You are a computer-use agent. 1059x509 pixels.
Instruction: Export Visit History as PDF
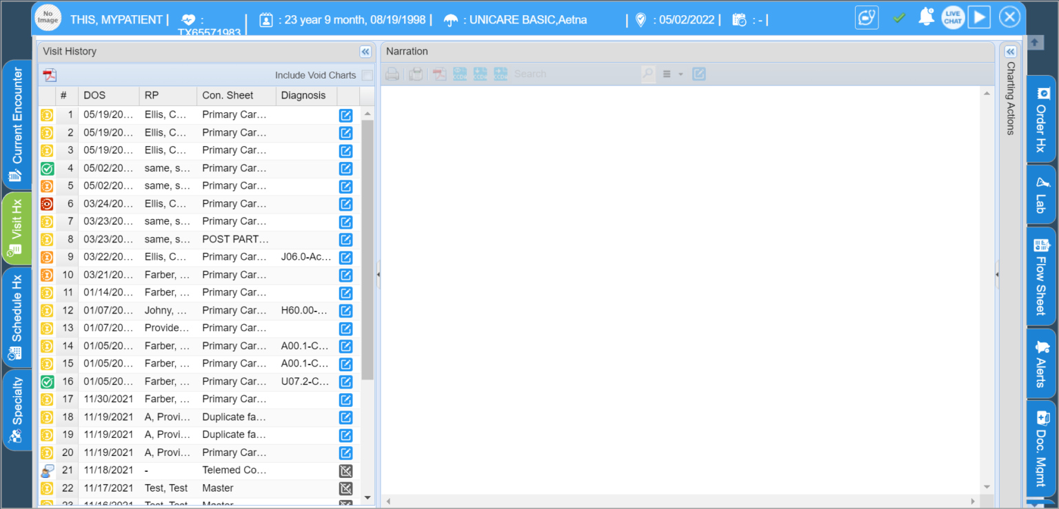[x=48, y=74]
